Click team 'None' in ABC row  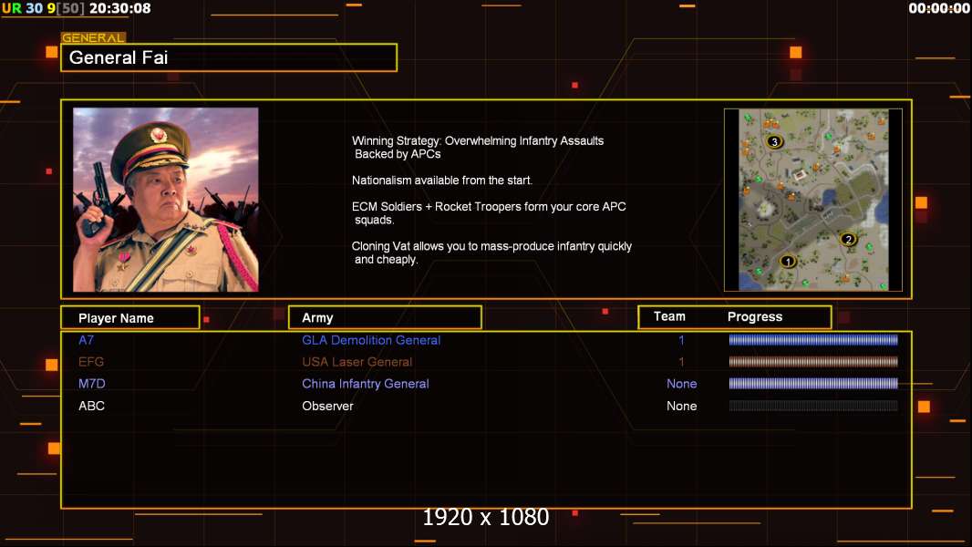(x=682, y=406)
